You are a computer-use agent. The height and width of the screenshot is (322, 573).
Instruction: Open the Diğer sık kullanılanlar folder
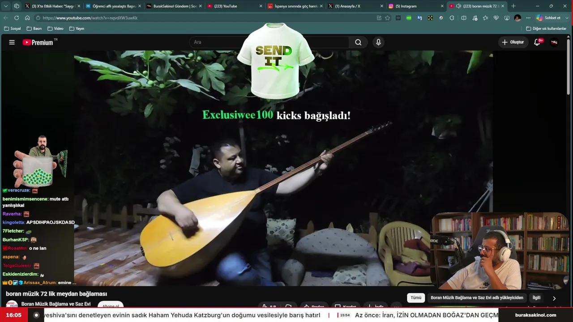(x=546, y=29)
